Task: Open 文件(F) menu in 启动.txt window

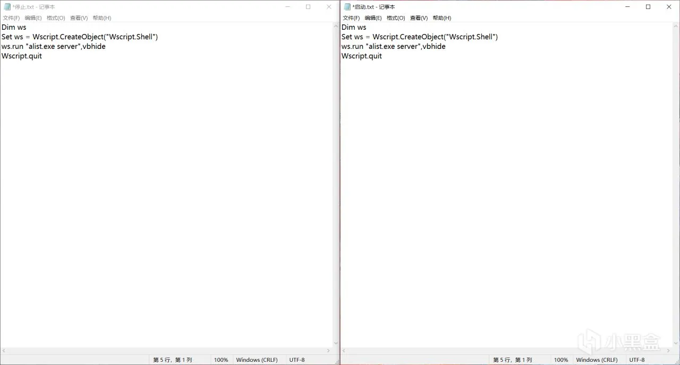Action: (351, 18)
